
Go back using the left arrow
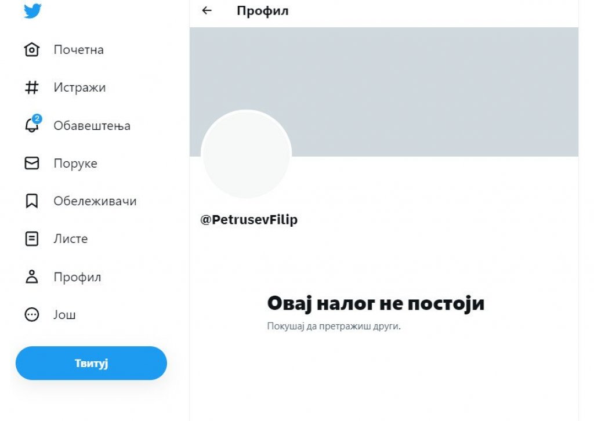click(207, 10)
